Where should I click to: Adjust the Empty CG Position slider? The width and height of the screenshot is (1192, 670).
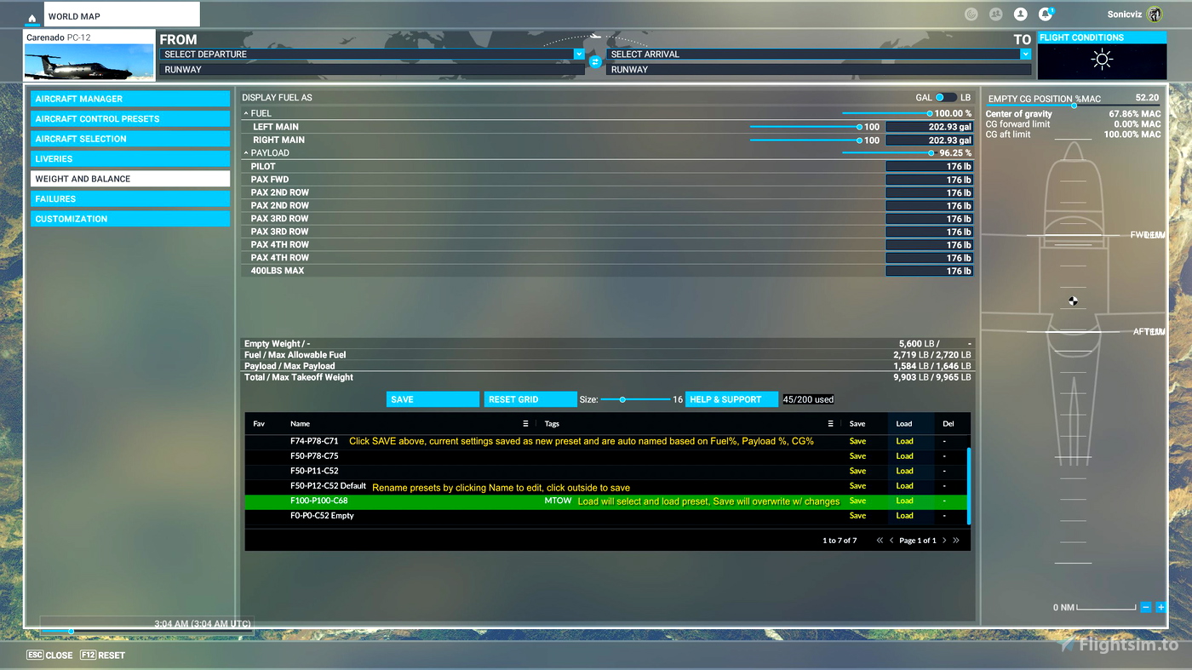1074,106
